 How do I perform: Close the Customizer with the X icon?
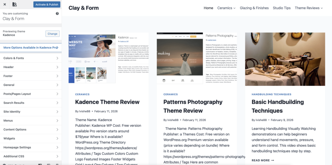pos(5,5)
